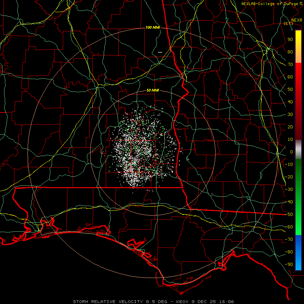Click the light blue segment of color bar
The width and height of the screenshot is (304, 304).
(298, 262)
